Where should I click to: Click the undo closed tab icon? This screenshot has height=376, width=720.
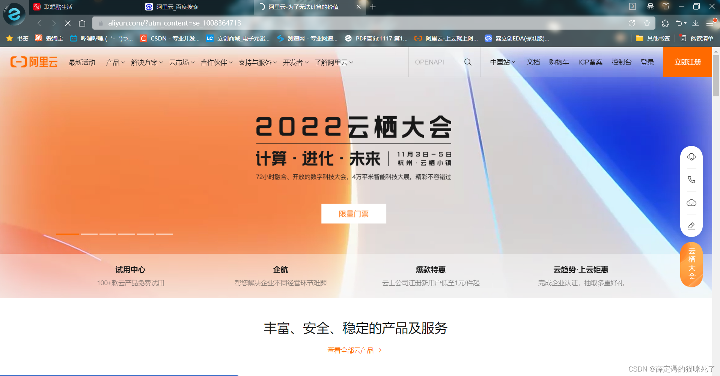tap(679, 23)
